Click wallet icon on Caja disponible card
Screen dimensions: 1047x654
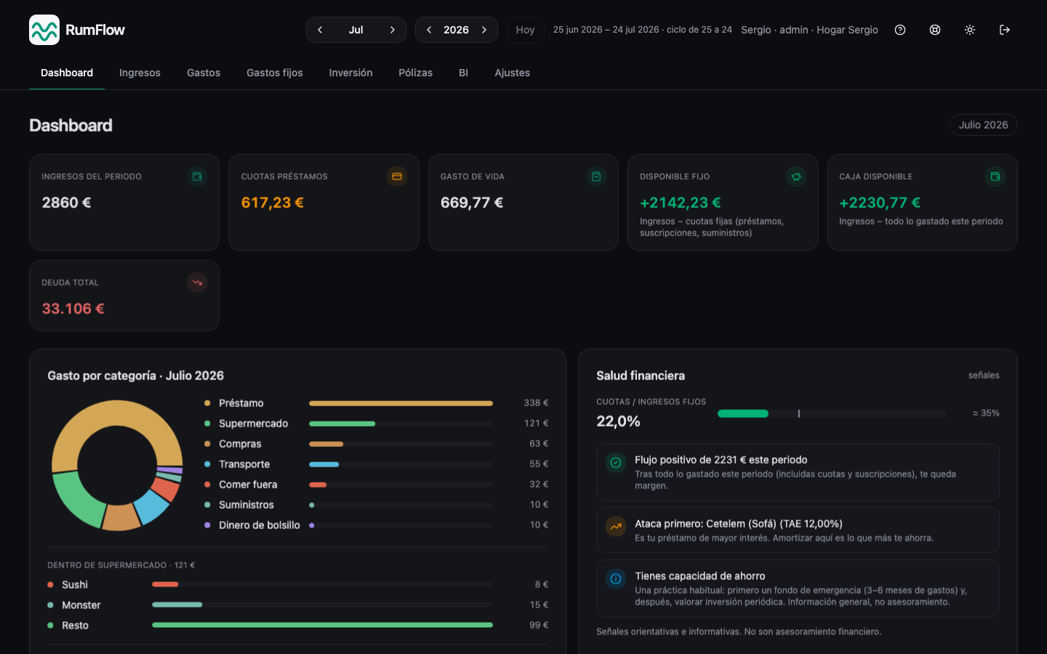click(x=995, y=177)
